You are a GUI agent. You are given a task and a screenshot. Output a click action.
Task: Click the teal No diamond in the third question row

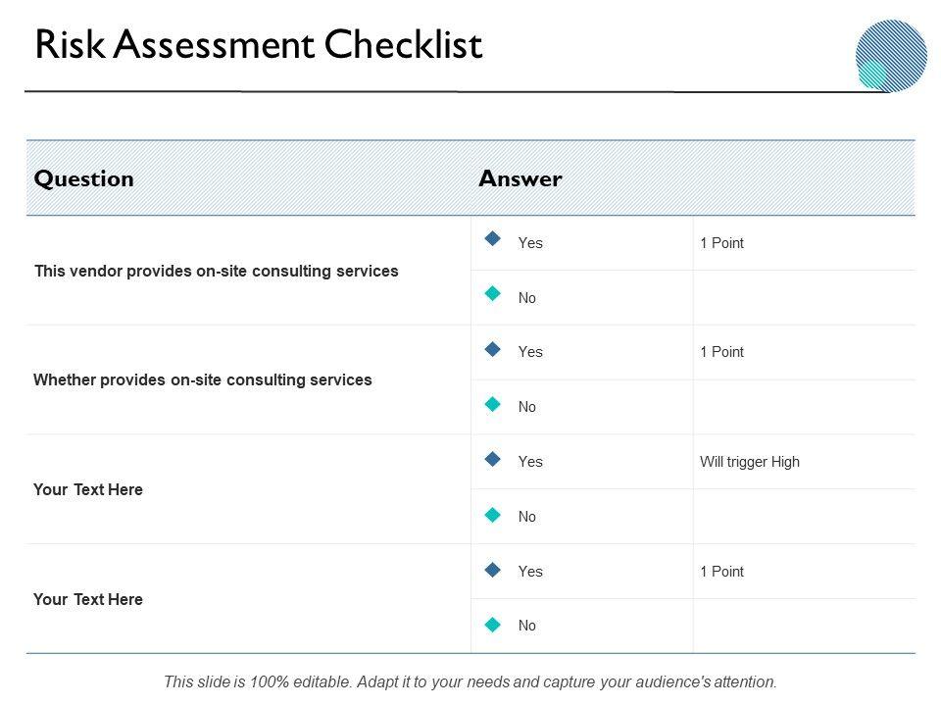(493, 513)
